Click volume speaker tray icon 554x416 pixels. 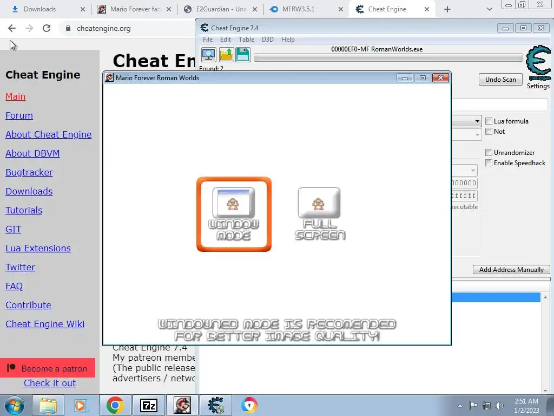click(499, 406)
